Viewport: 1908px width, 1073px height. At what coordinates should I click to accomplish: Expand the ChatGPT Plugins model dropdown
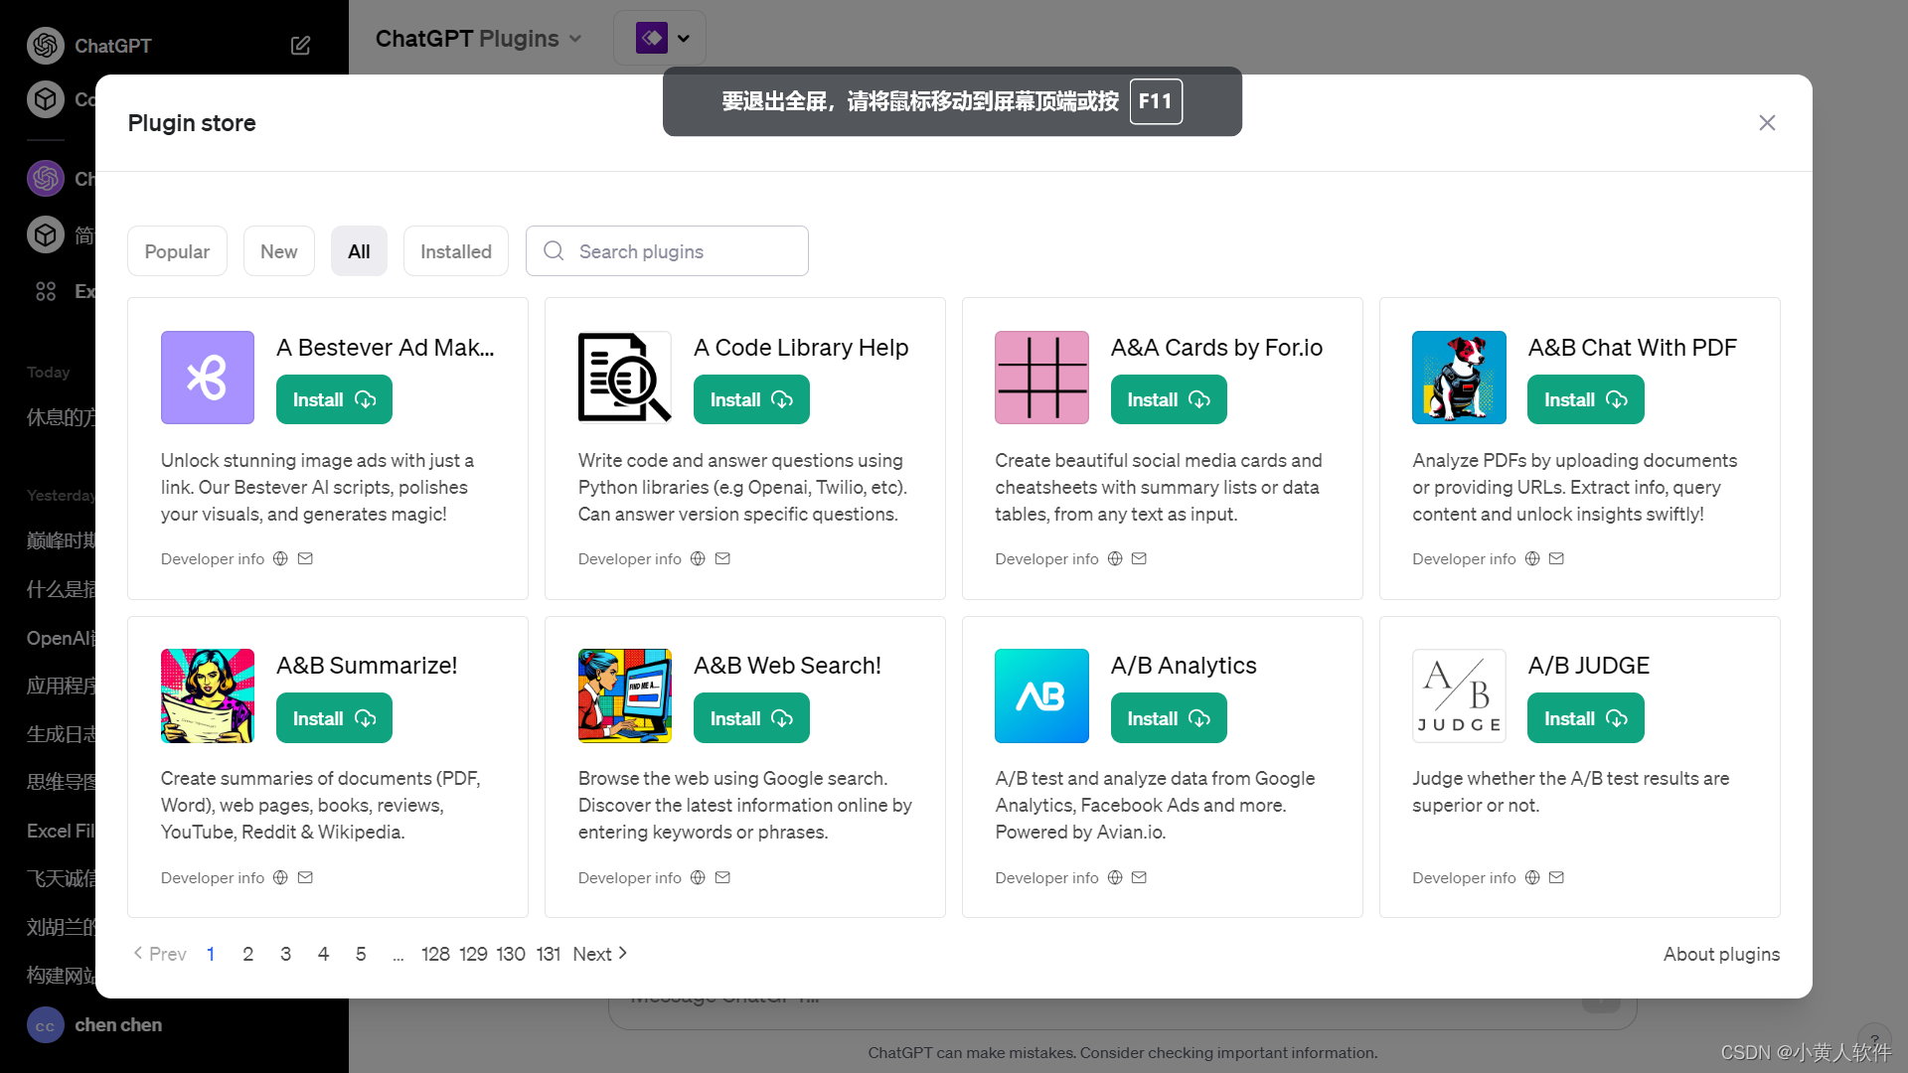[478, 39]
